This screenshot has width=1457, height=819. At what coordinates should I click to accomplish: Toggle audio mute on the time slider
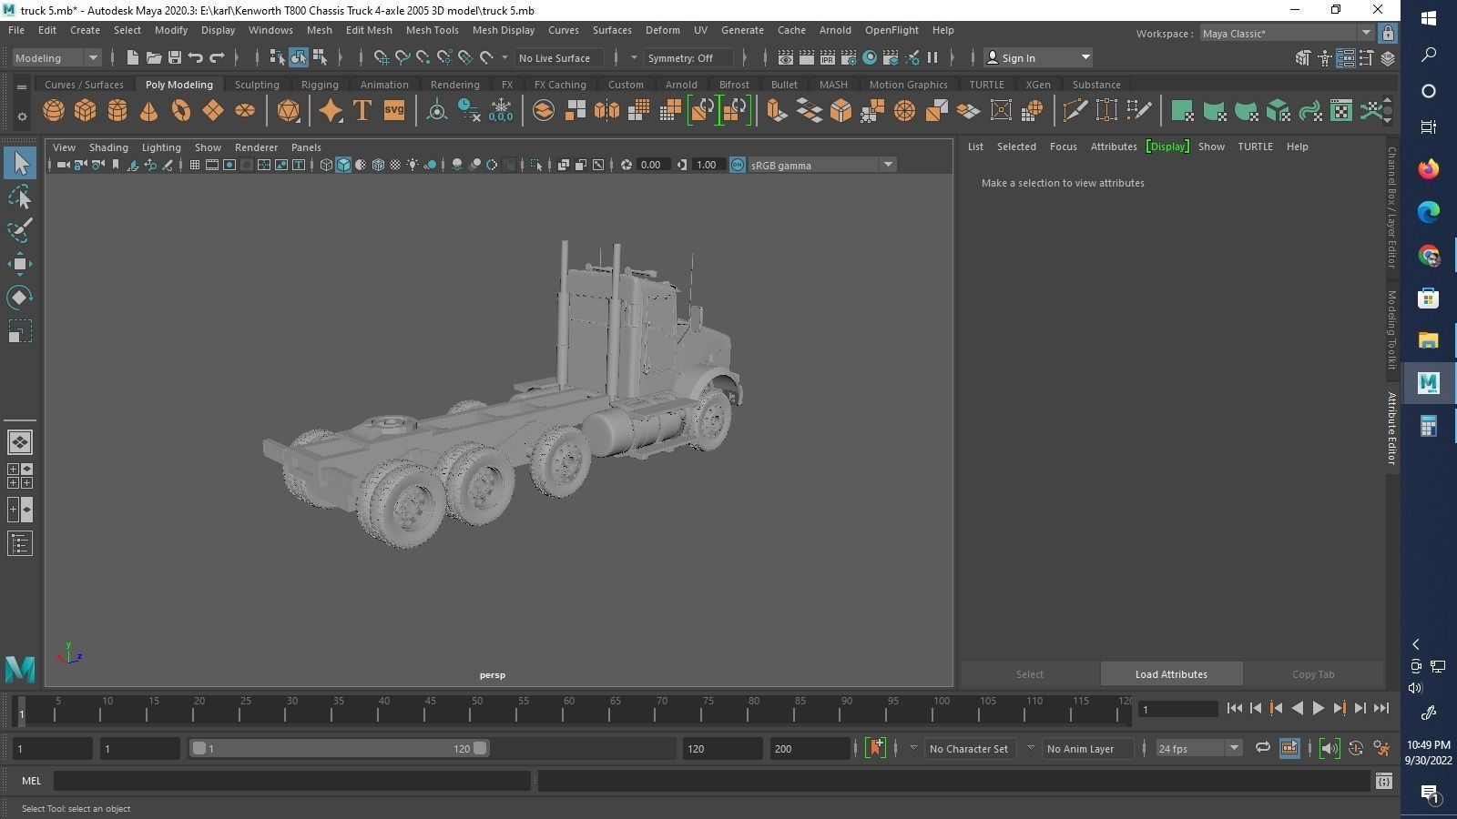click(1330, 748)
